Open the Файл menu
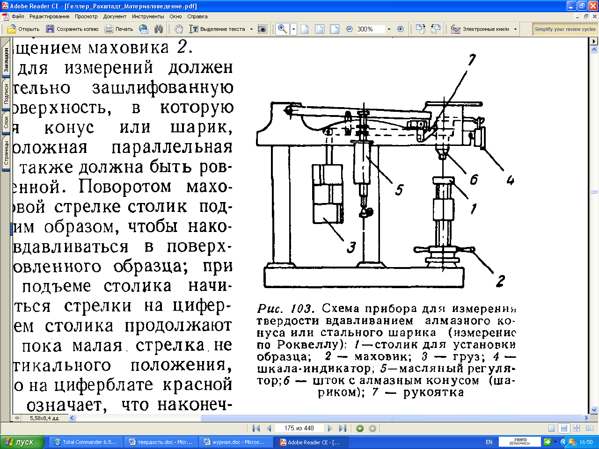The height and width of the screenshot is (449, 599). tap(18, 16)
